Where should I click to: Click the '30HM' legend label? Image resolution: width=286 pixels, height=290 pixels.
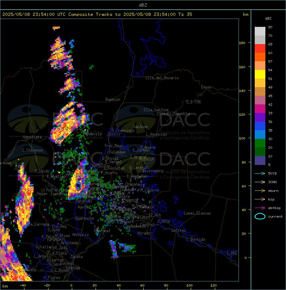click(x=272, y=182)
